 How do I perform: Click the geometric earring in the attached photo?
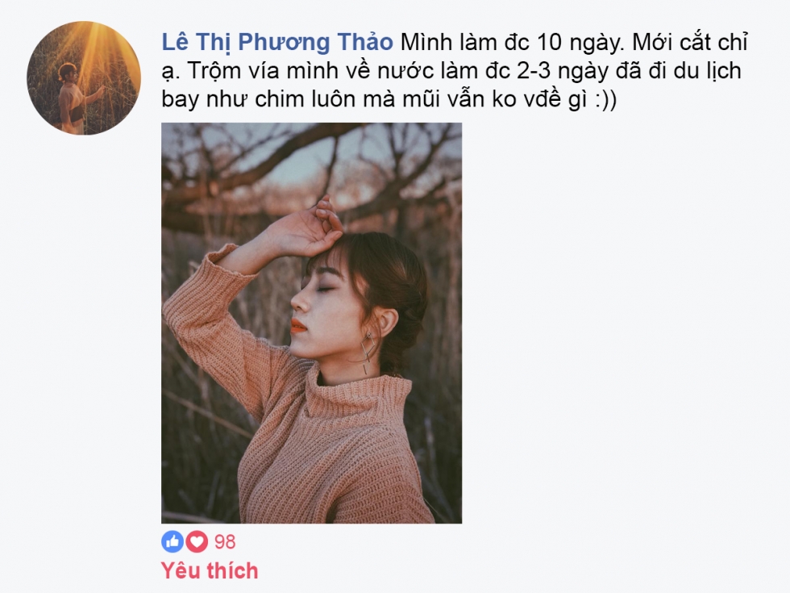pos(368,353)
